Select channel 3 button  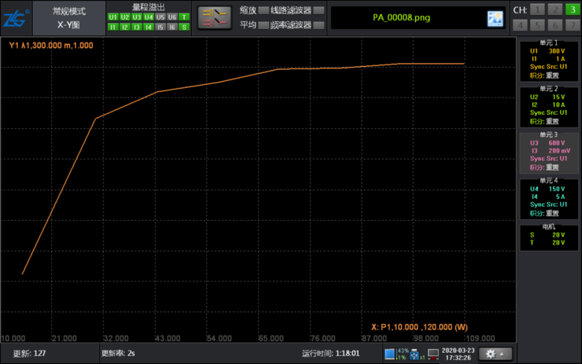pos(573,9)
